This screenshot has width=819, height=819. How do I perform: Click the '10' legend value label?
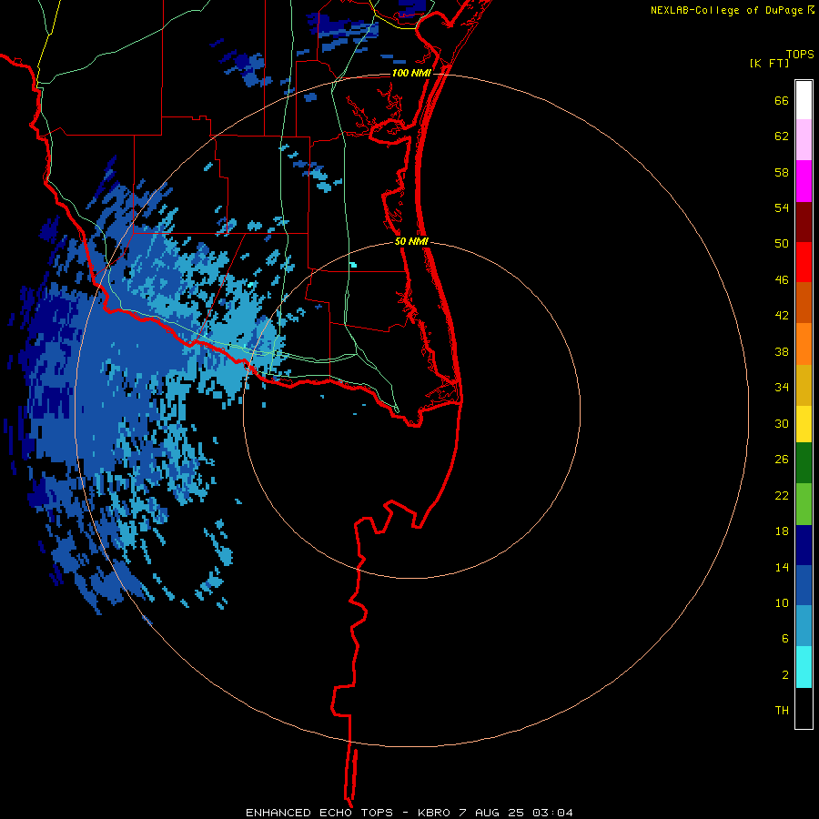(x=782, y=602)
